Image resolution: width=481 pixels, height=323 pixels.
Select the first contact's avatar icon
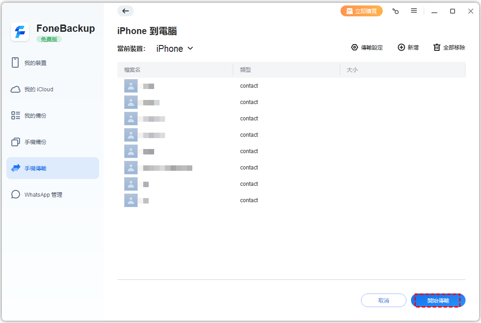point(130,86)
